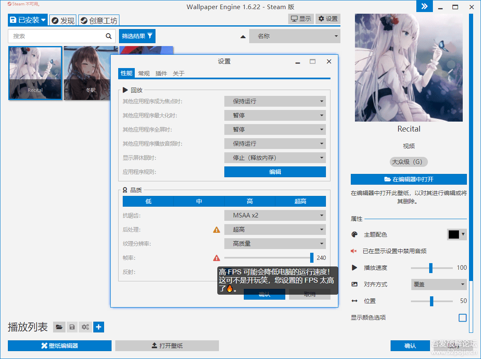Click the position slider handle

(x=432, y=301)
